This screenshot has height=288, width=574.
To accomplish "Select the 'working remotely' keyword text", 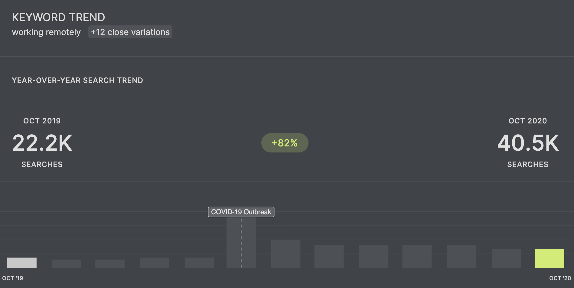I will pyautogui.click(x=46, y=32).
